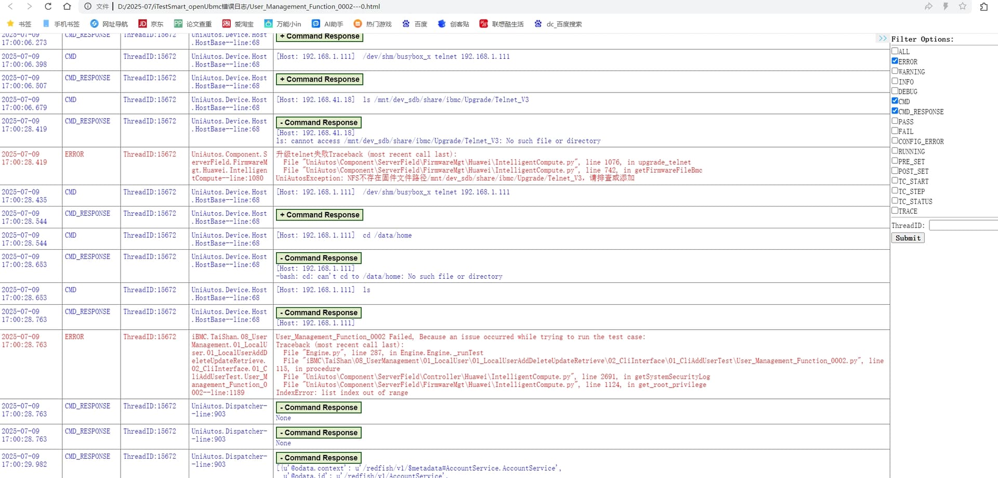Uncheck the ERROR filter checkbox
Image resolution: width=998 pixels, height=478 pixels.
[x=895, y=61]
